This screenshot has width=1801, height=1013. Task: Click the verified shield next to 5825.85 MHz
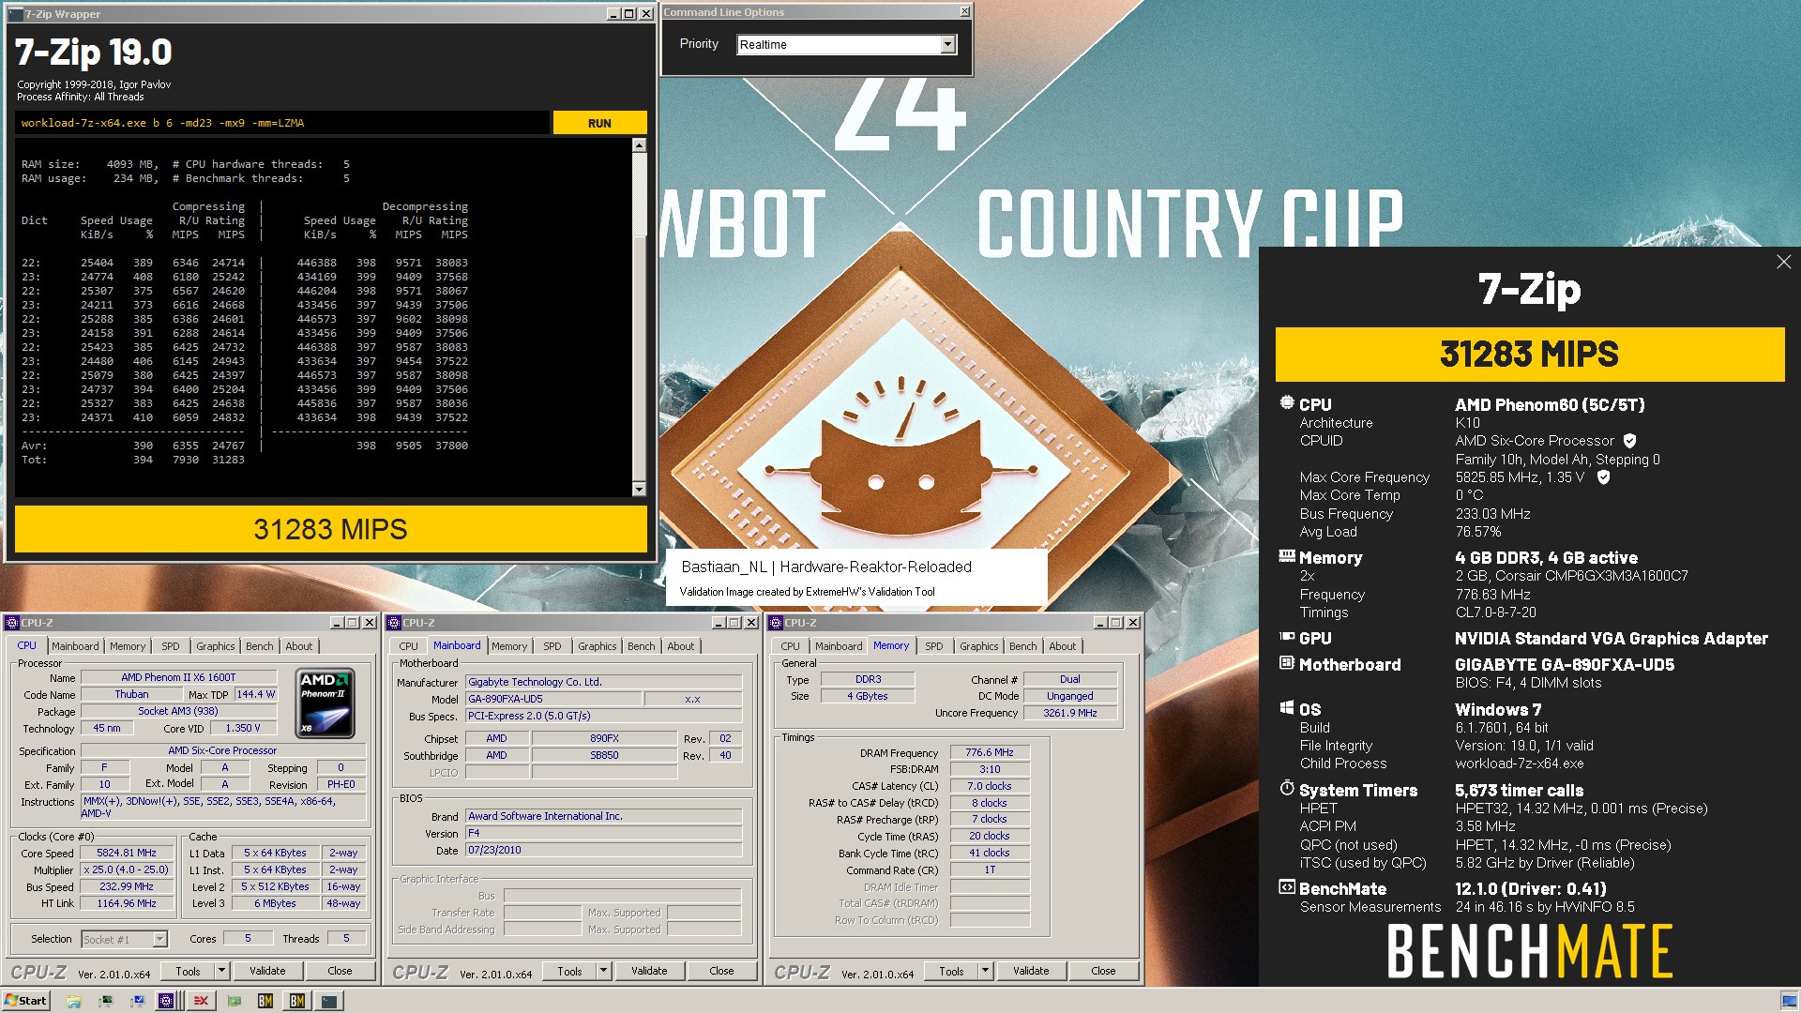pyautogui.click(x=1604, y=477)
